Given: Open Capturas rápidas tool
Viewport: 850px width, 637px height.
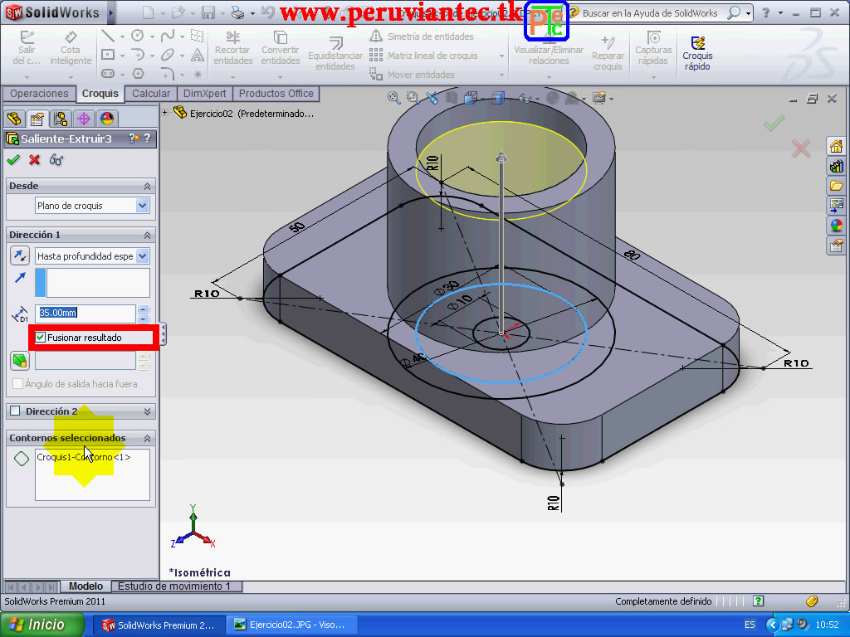Looking at the screenshot, I should click(x=653, y=49).
